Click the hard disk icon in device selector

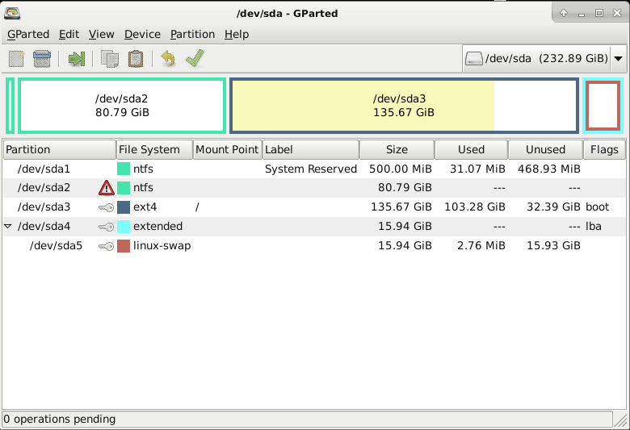474,59
